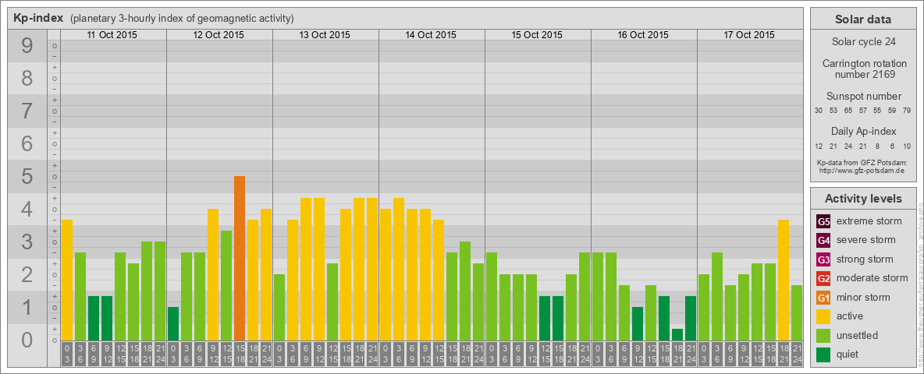Viewport: 924px width, 374px height.
Task: Click the gfz-potsdam.de URL text
Action: coord(861,170)
